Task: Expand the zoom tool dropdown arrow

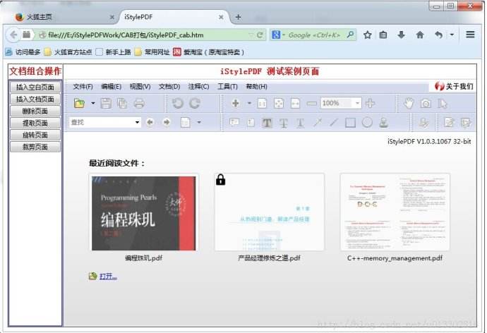Action: (249, 103)
